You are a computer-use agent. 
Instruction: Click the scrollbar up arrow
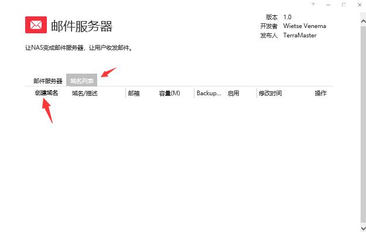click(363, 22)
